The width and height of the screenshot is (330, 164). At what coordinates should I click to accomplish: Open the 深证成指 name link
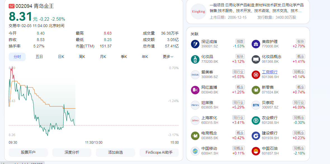coord(209,42)
